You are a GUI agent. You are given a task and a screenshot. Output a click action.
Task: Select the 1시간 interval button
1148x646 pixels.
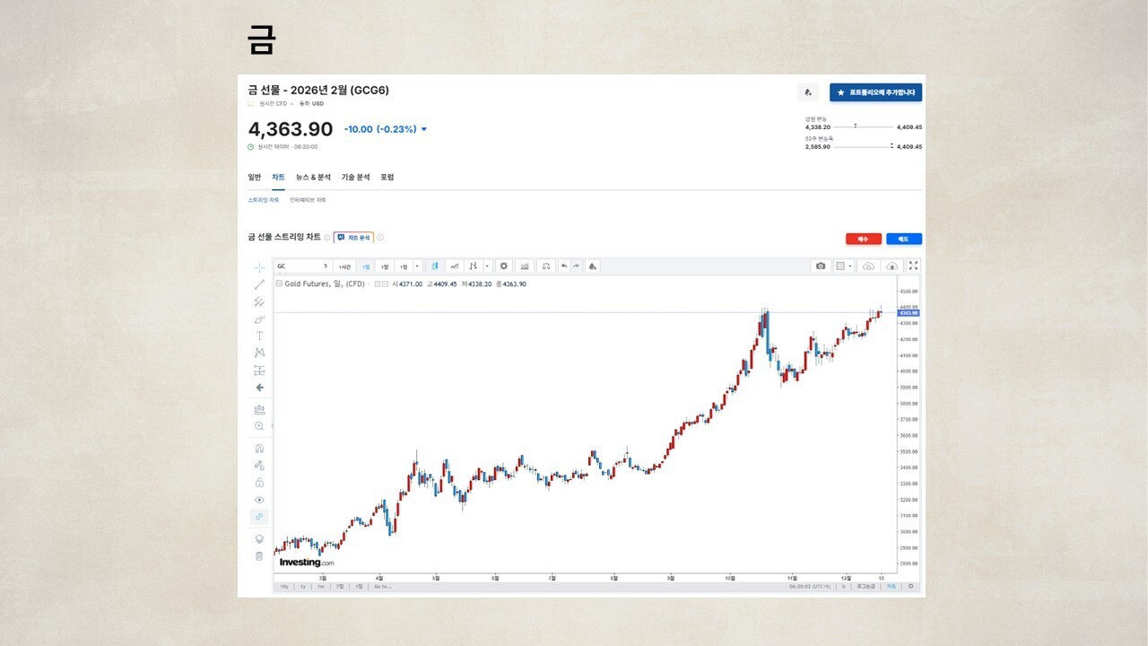tap(345, 266)
